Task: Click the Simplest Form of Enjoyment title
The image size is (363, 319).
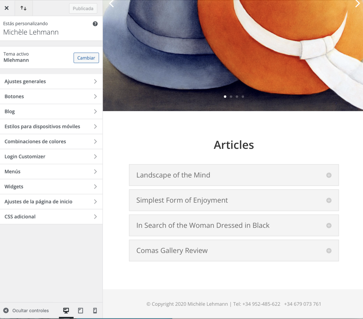Action: tap(182, 200)
